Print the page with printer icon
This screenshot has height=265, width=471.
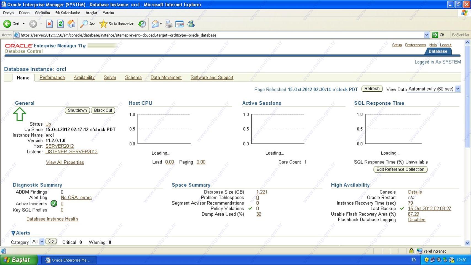click(x=168, y=24)
